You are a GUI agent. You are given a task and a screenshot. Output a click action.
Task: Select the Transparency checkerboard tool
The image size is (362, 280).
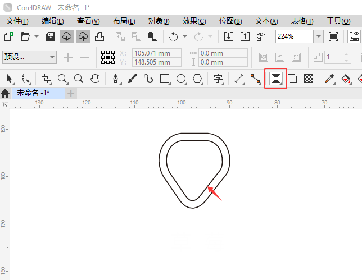pos(309,79)
